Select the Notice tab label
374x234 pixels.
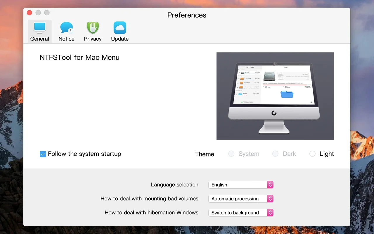[x=66, y=39]
